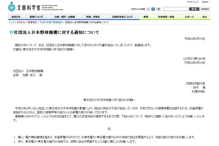Click the centered title 東北地方太平洋沖地震に伴う協力のお願い
Viewport: 219px width, 146px height.
tap(109, 100)
